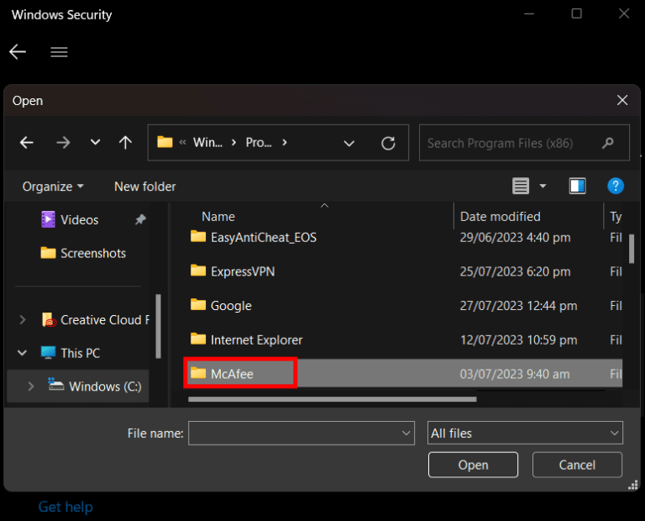Change the view layout icon
This screenshot has width=645, height=521.
pyautogui.click(x=521, y=186)
